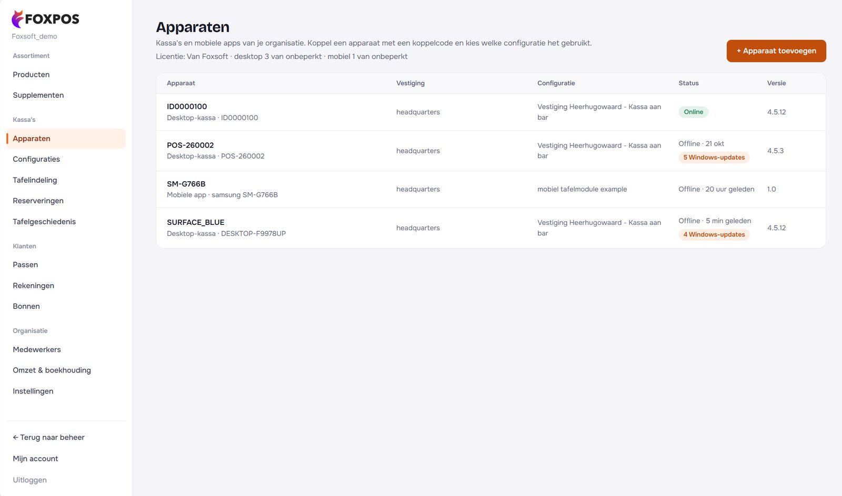Image resolution: width=842 pixels, height=496 pixels.
Task: Click the Online status badge
Action: (693, 112)
